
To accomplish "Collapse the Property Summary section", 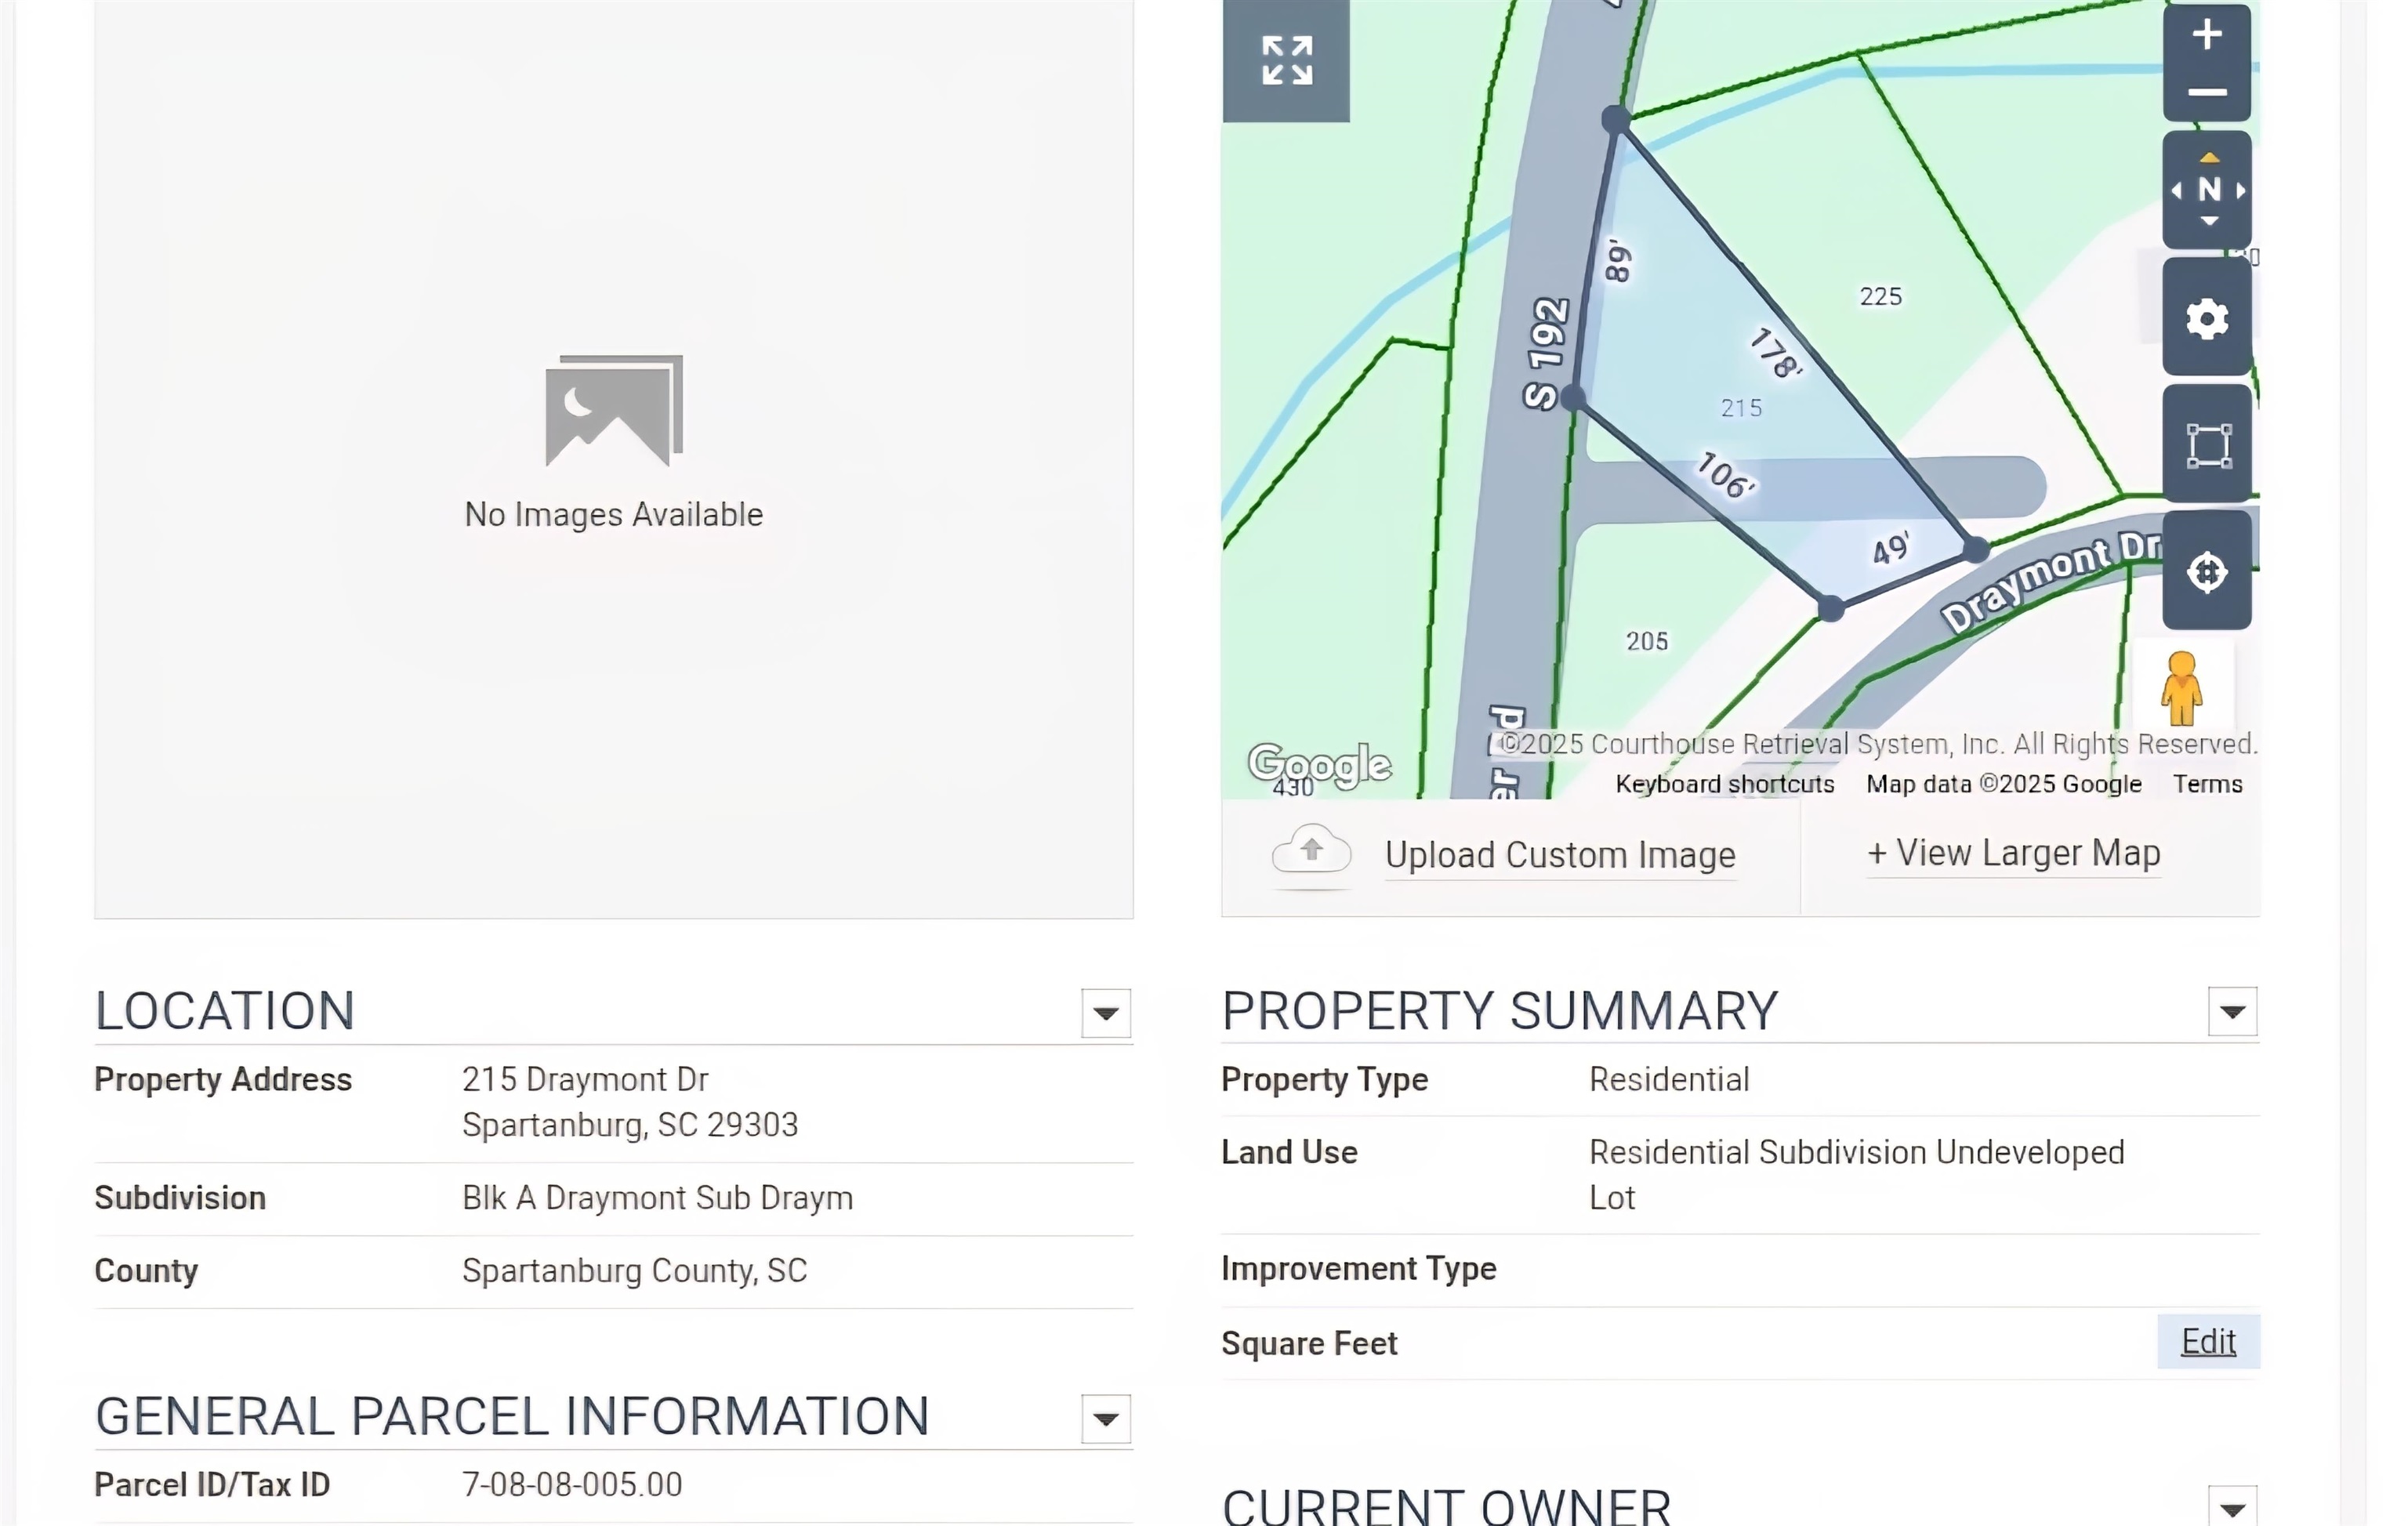I will pos(2232,1012).
